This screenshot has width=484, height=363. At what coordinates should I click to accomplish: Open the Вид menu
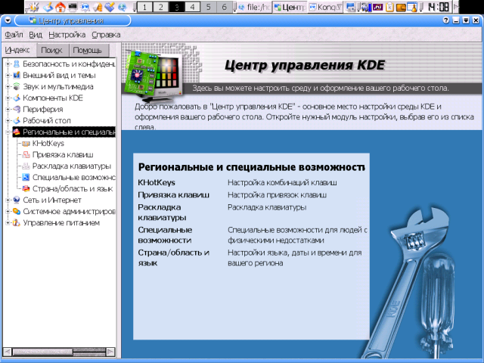pyautogui.click(x=36, y=35)
